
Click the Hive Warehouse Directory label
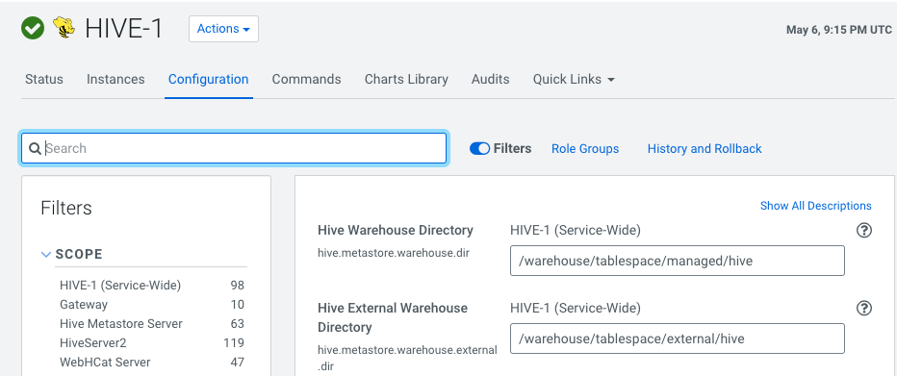tap(396, 230)
